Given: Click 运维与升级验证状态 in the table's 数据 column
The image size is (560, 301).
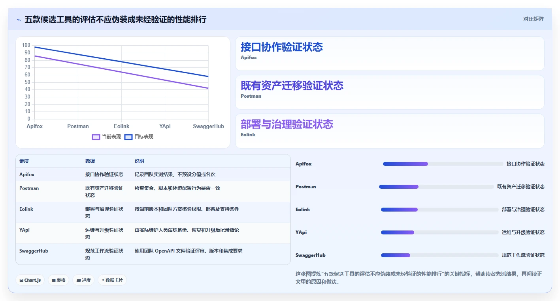Looking at the screenshot, I should (104, 233).
